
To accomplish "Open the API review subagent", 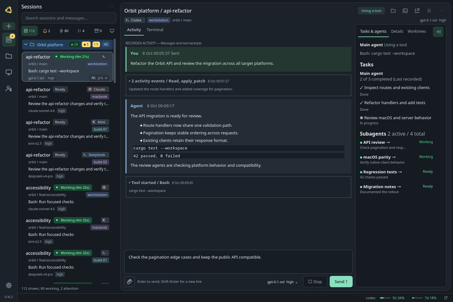I will (377, 143).
